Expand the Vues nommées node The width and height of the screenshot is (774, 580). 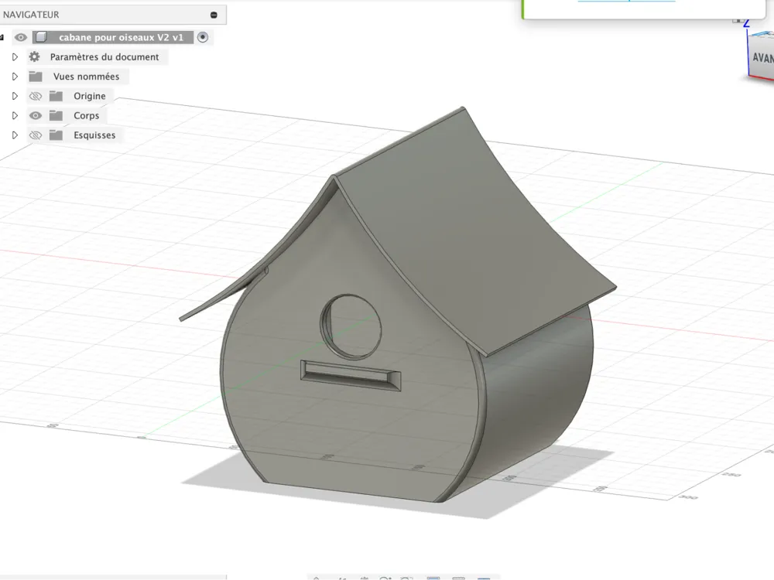click(x=15, y=77)
